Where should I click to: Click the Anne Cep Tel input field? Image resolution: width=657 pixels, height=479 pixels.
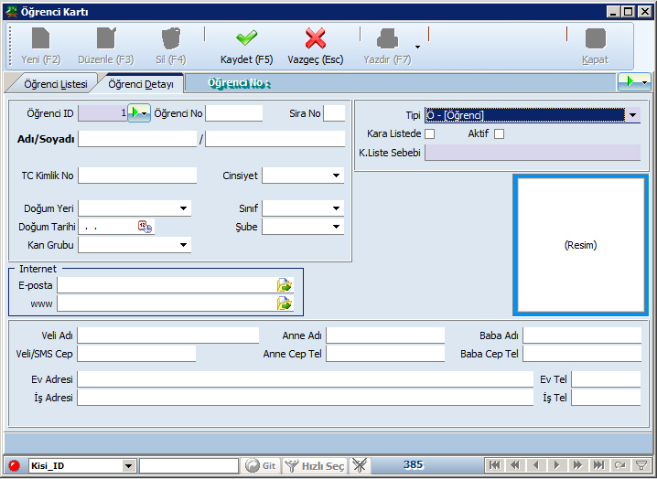coord(385,354)
